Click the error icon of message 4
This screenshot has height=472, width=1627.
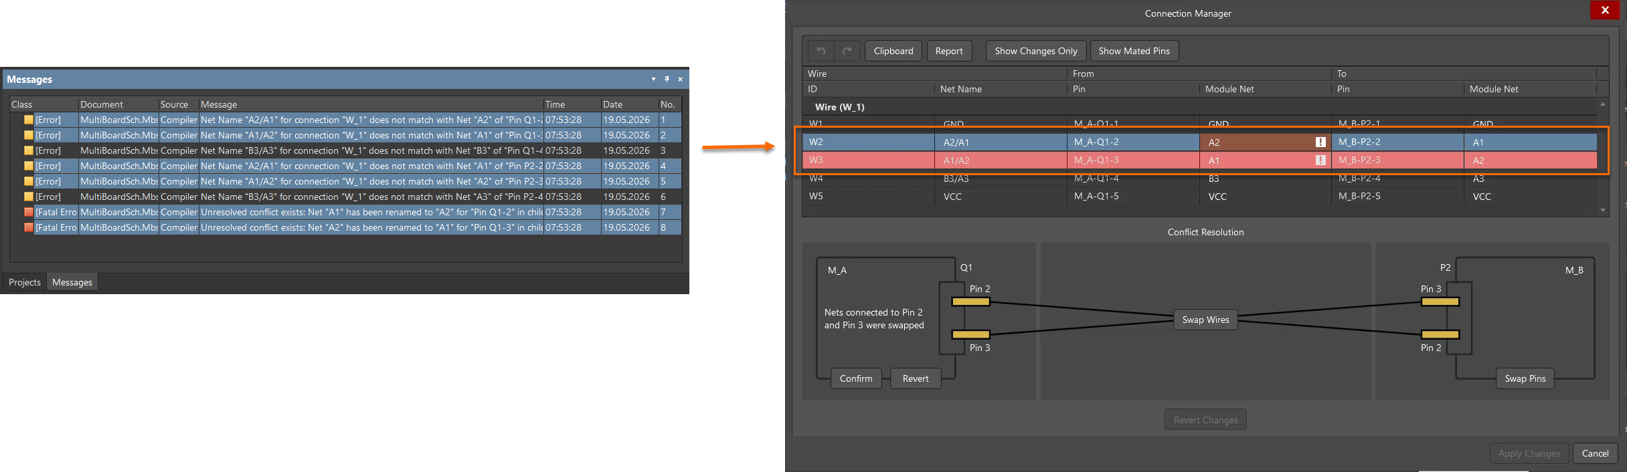[x=29, y=166]
